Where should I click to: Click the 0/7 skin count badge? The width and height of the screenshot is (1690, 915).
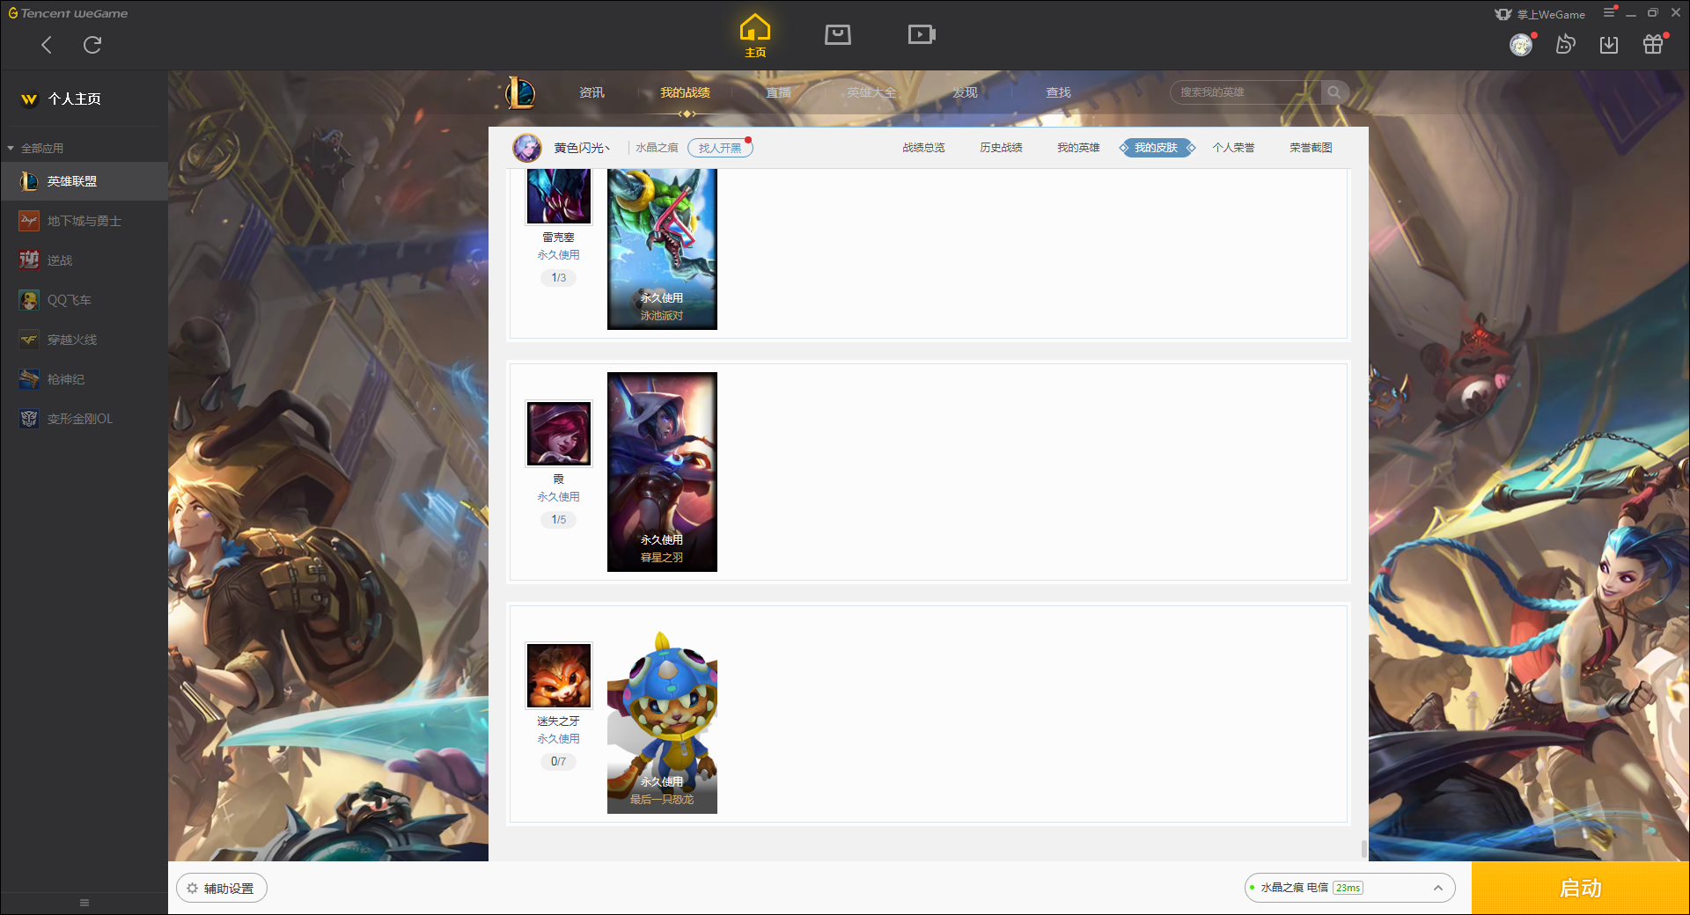[559, 762]
